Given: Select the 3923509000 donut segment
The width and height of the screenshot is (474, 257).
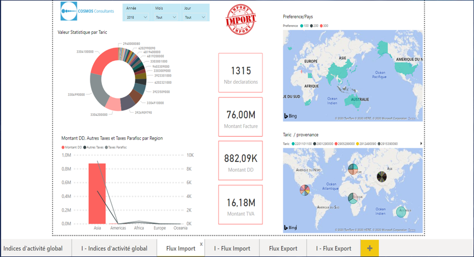Looking at the screenshot, I should pos(140,89).
